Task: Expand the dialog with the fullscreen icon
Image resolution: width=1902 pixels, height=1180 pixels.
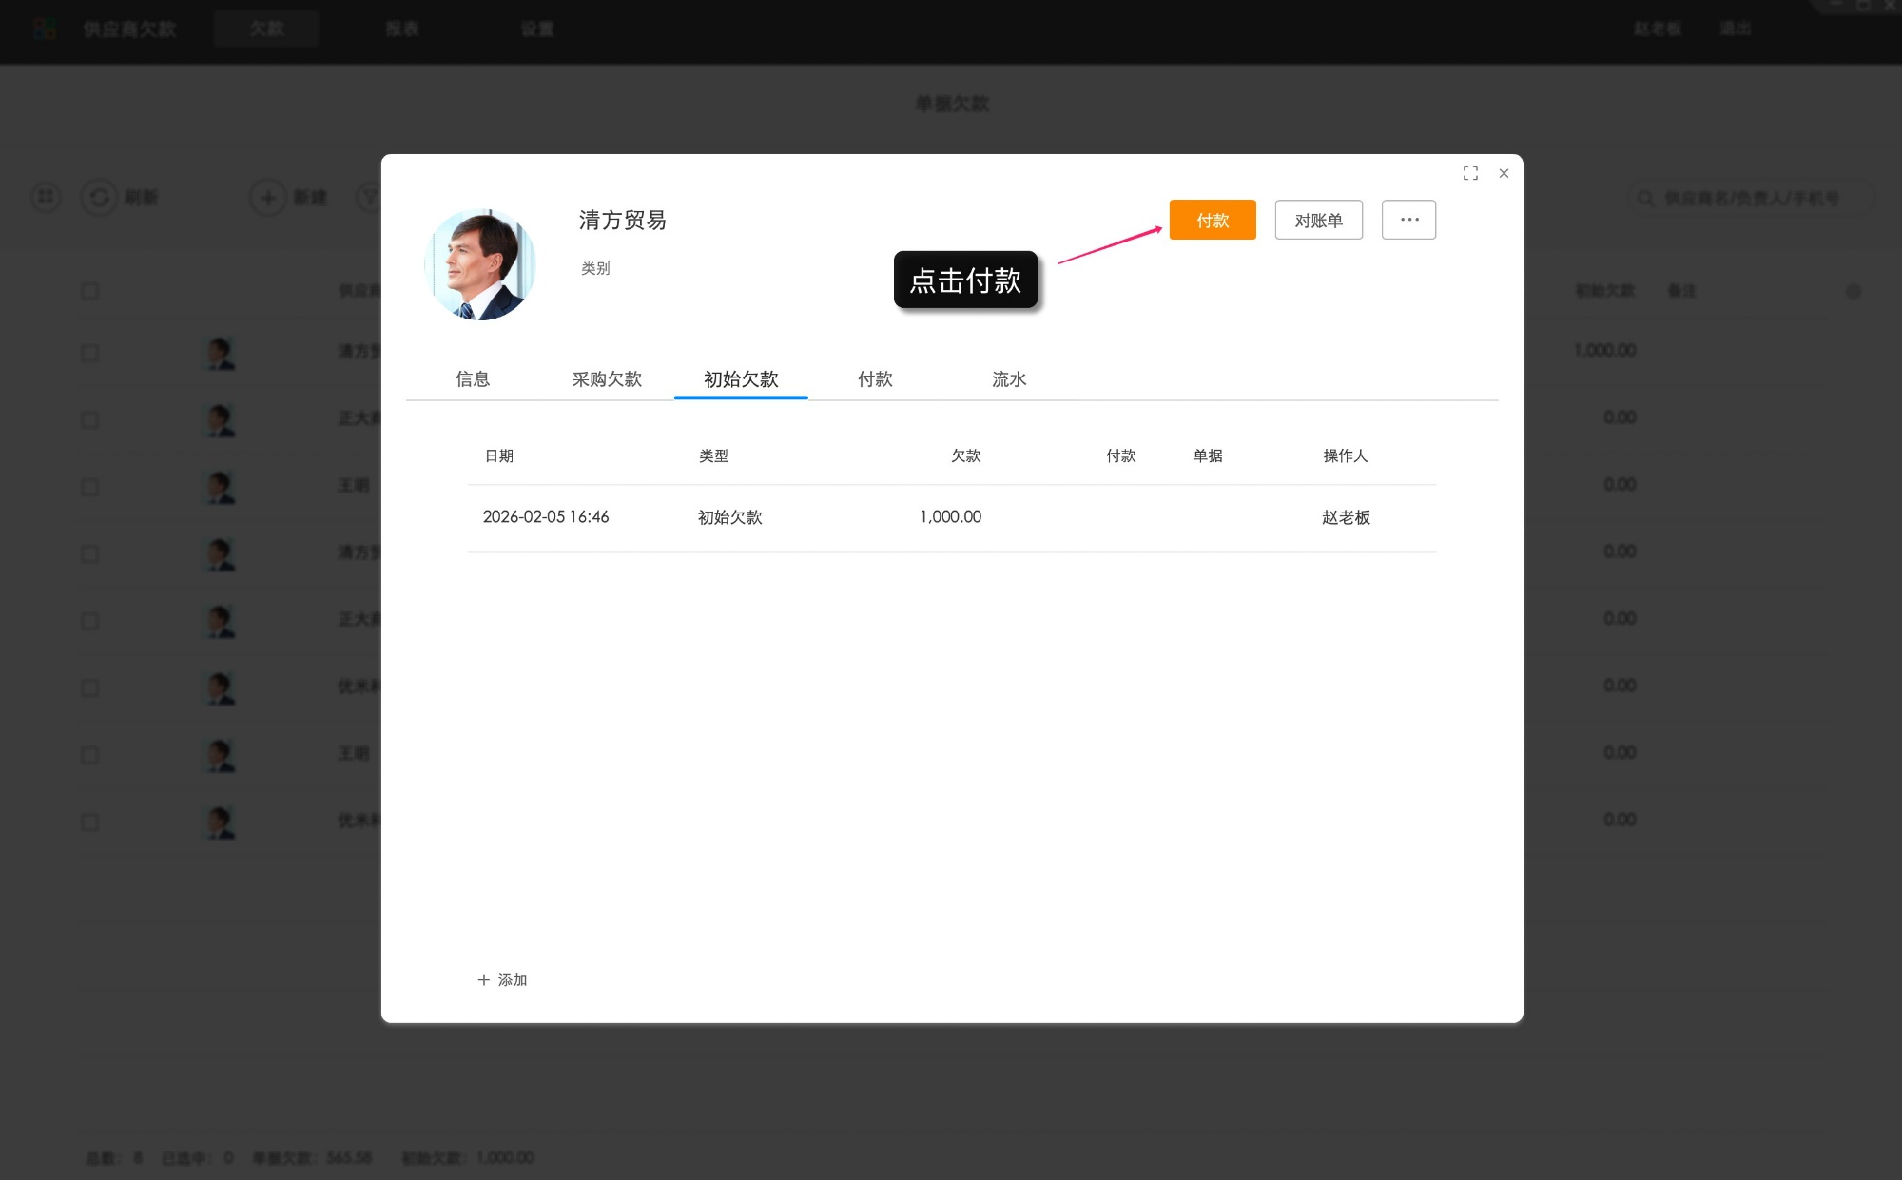Action: click(x=1470, y=173)
